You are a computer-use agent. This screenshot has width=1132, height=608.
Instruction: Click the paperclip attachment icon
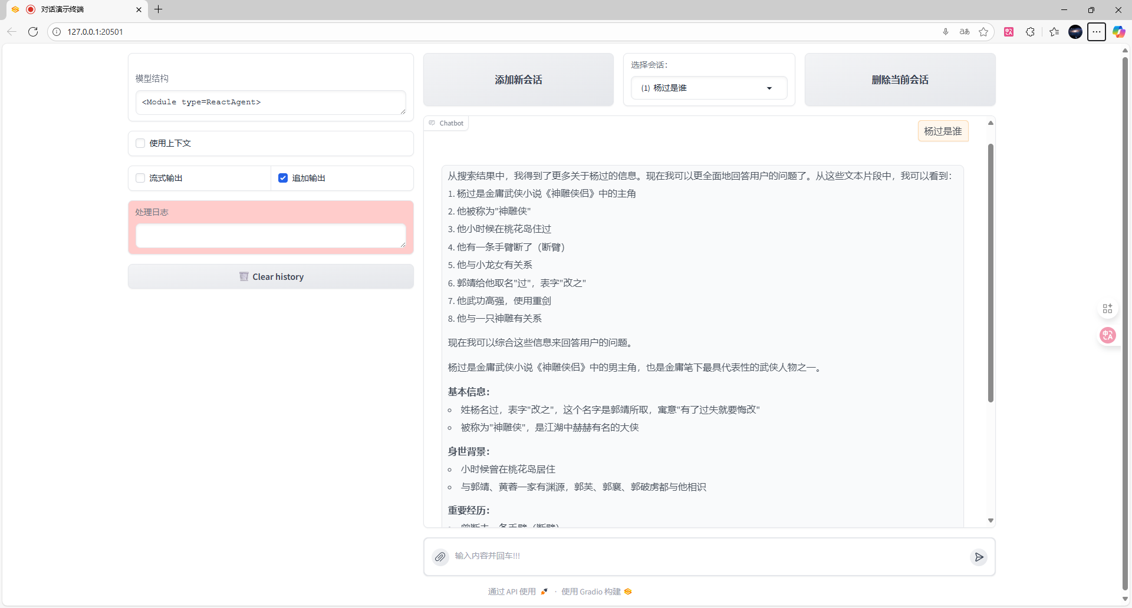tap(440, 556)
